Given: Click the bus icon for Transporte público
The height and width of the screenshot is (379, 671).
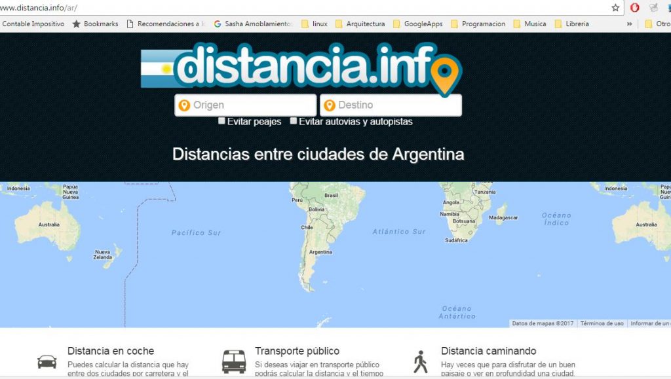Looking at the screenshot, I should (234, 361).
